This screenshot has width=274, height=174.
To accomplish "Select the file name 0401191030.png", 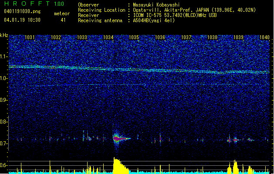I will (22, 11).
